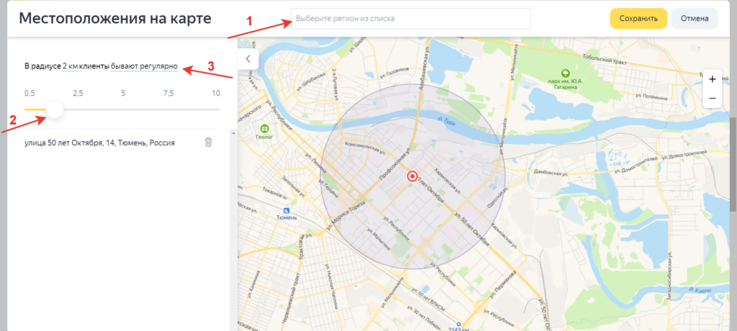The width and height of the screenshot is (737, 331).
Task: Set radius slider to 10 mark
Action: 216,109
